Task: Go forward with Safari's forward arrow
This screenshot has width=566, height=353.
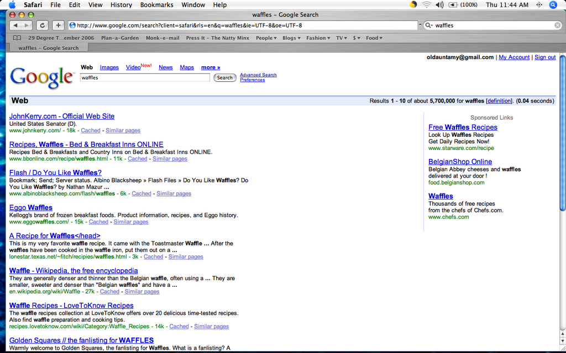Action: (27, 25)
